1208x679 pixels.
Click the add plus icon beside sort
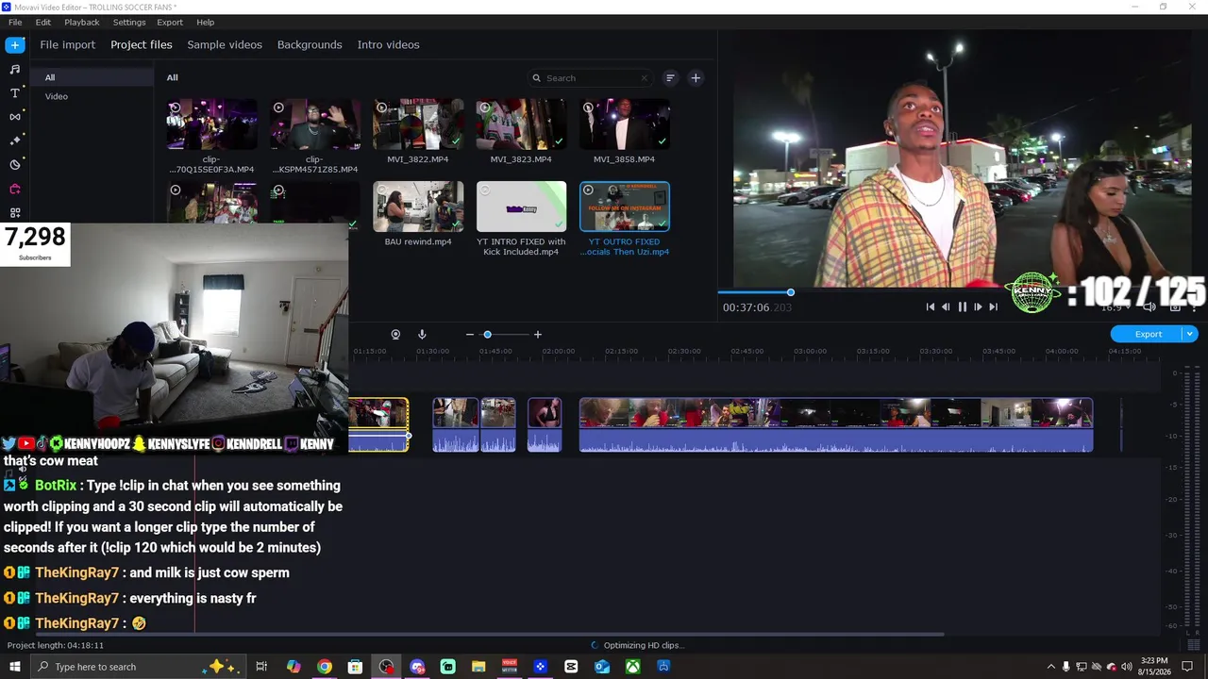[696, 78]
